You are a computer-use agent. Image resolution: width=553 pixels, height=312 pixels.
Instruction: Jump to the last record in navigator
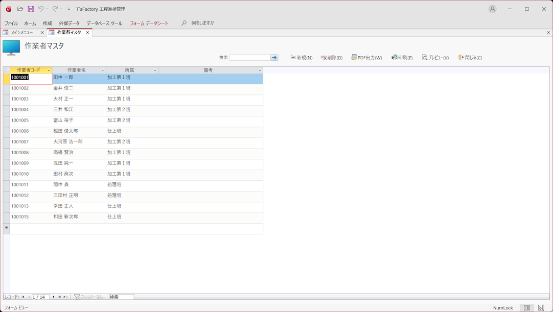[59, 297]
